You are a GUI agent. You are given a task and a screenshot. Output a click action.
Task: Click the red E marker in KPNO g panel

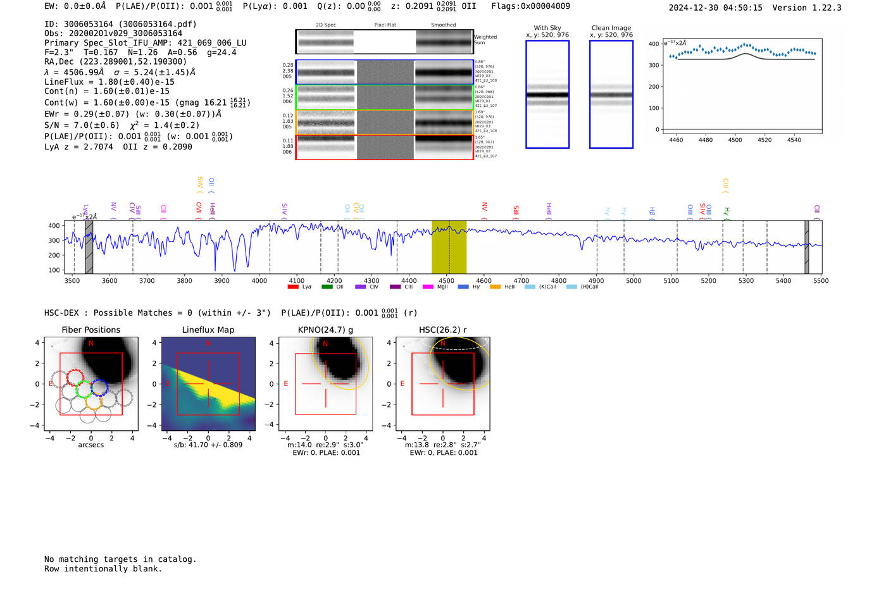tap(286, 384)
